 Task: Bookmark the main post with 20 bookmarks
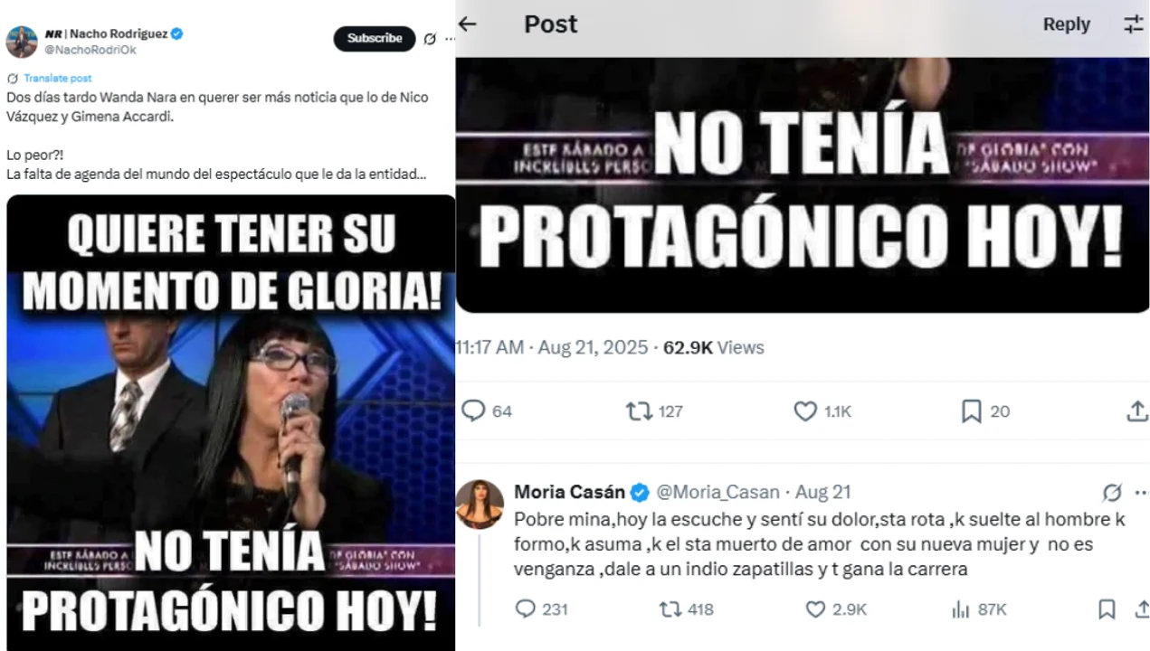[x=985, y=411]
